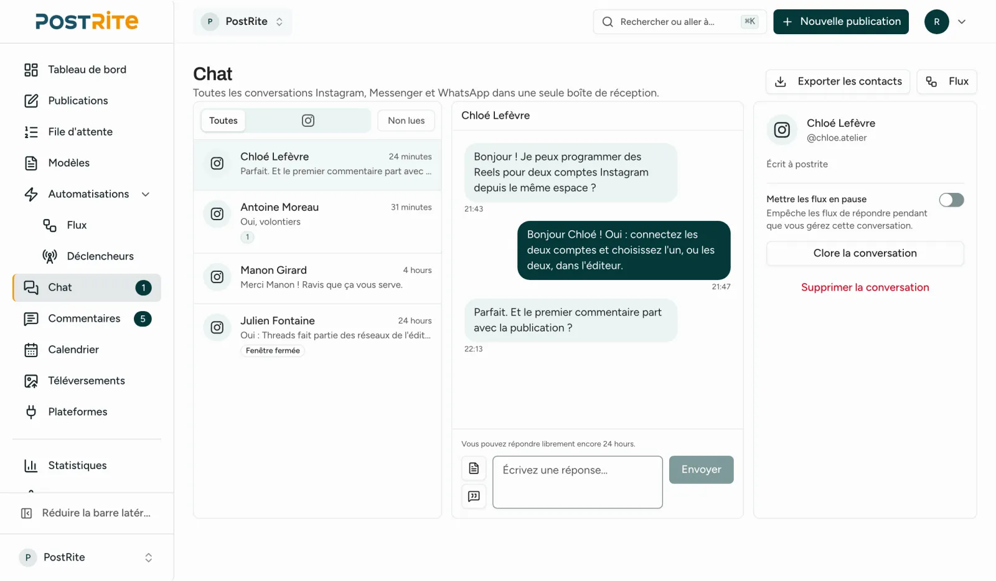This screenshot has height=581, width=996.
Task: Click the reply template document icon
Action: pyautogui.click(x=474, y=468)
